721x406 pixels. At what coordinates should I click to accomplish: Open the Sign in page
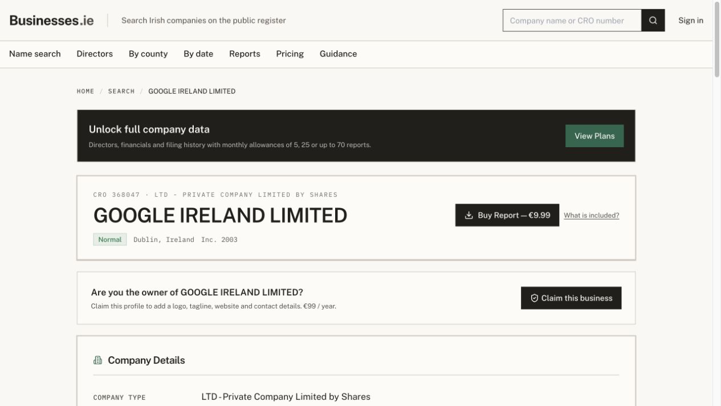click(690, 21)
